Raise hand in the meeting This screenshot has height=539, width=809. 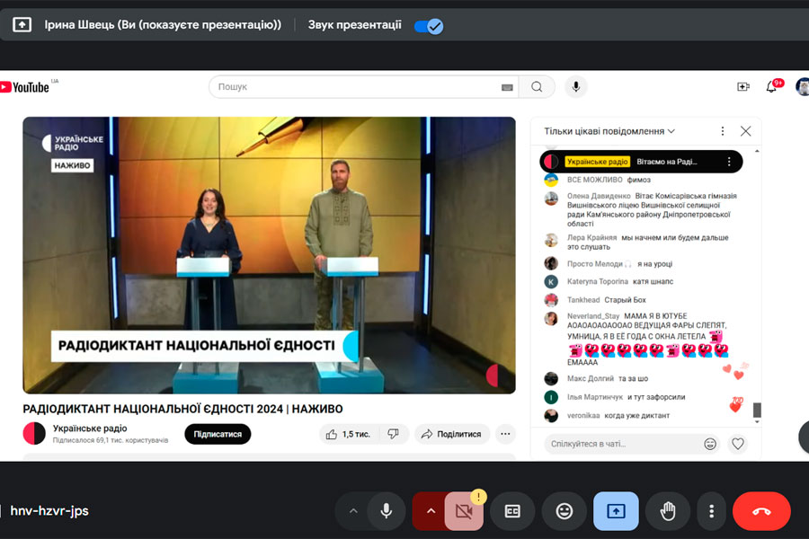click(668, 511)
